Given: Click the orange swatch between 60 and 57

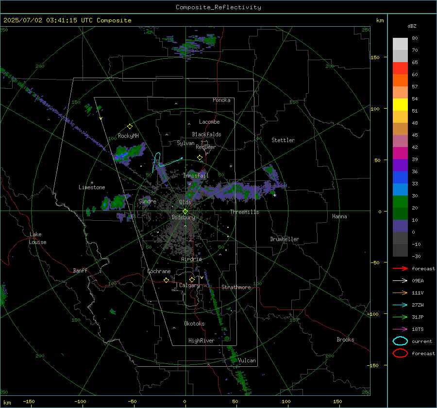Looking at the screenshot, I should tap(400, 81).
